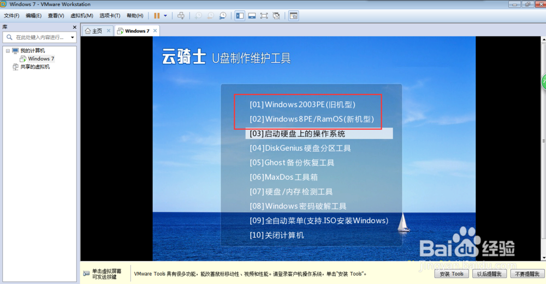The height and width of the screenshot is (284, 546).
Task: Open the 虚拟机(M) menu
Action: pos(81,16)
